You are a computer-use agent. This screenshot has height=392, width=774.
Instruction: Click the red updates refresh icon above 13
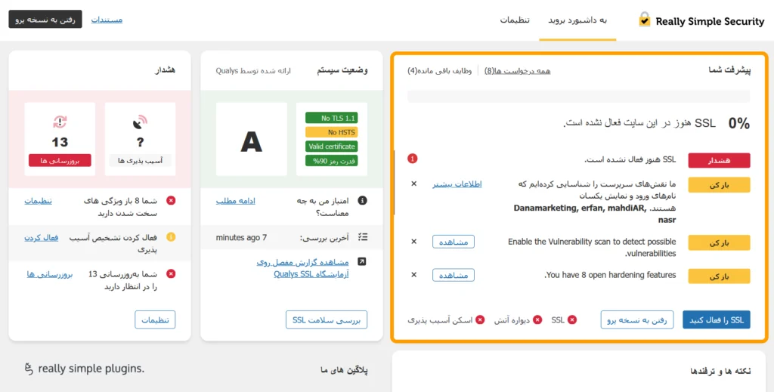click(60, 122)
